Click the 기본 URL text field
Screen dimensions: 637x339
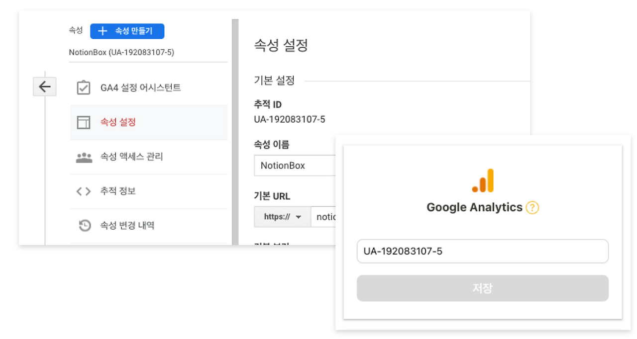click(x=323, y=217)
